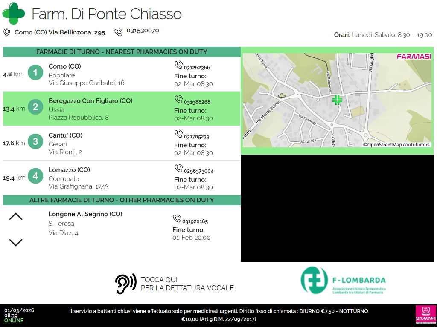This screenshot has width=437, height=327.
Task: Click the Farmasi logo in bottom corner
Action: 425,315
